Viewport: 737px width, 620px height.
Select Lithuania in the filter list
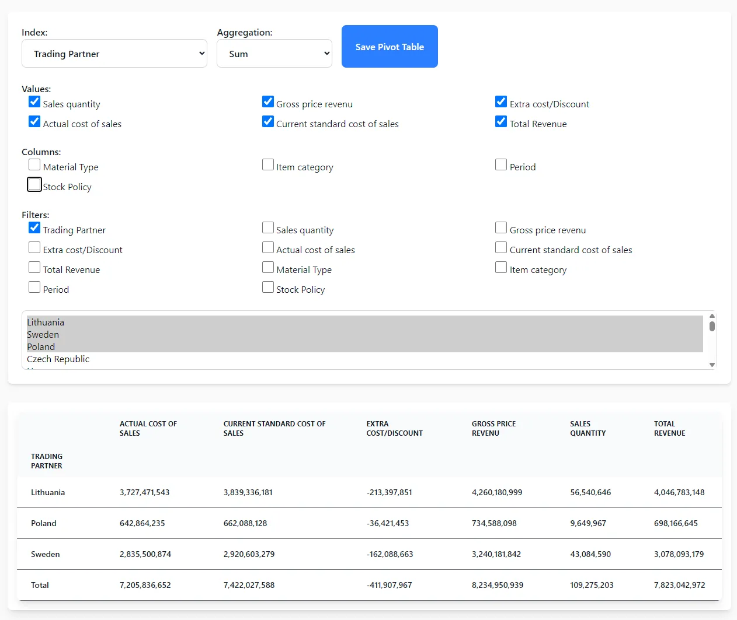pyautogui.click(x=365, y=322)
